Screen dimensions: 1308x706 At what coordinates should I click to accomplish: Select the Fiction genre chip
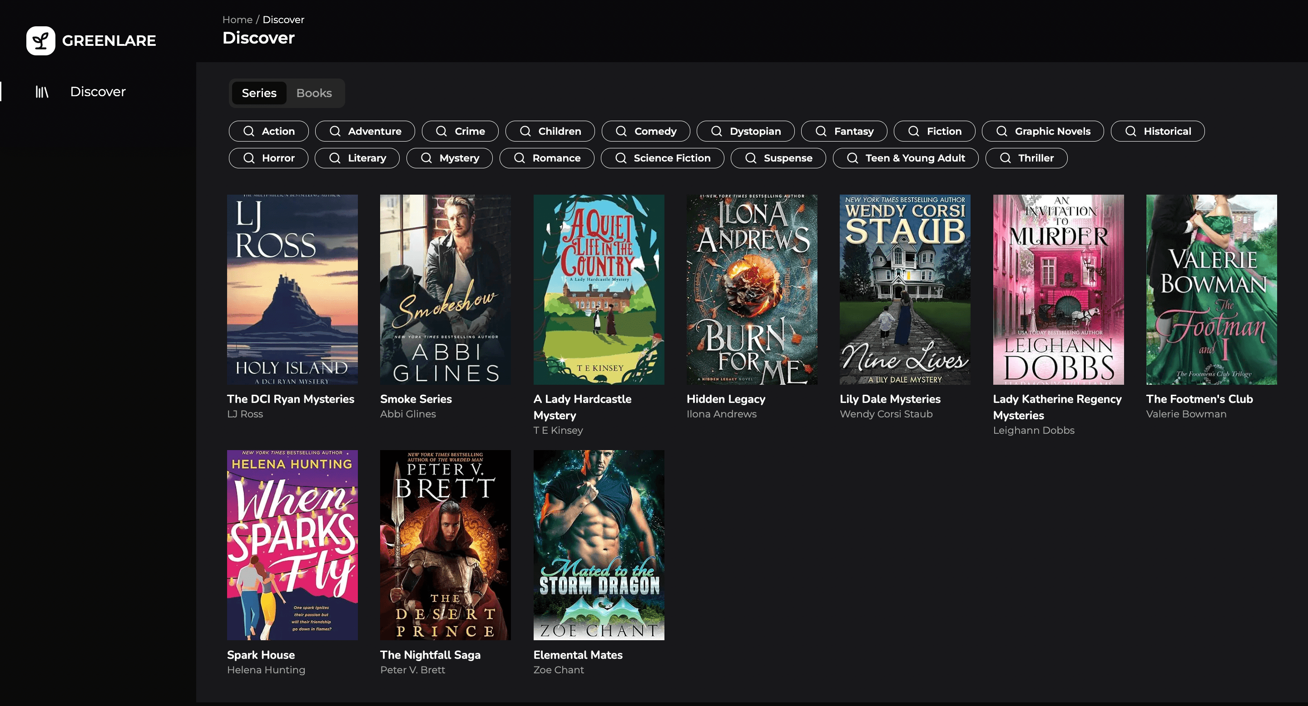934,132
